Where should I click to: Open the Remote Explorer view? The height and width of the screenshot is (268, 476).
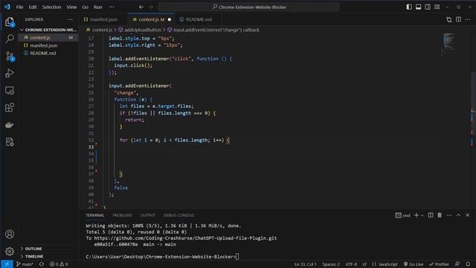pyautogui.click(x=10, y=90)
